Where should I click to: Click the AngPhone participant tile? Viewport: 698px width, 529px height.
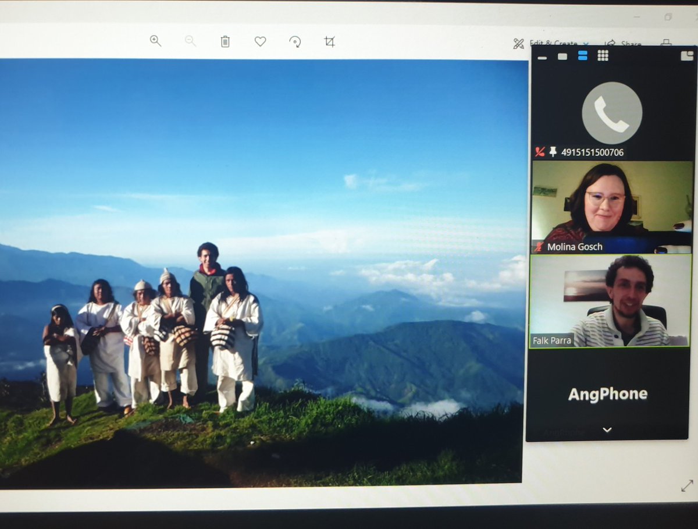point(608,394)
